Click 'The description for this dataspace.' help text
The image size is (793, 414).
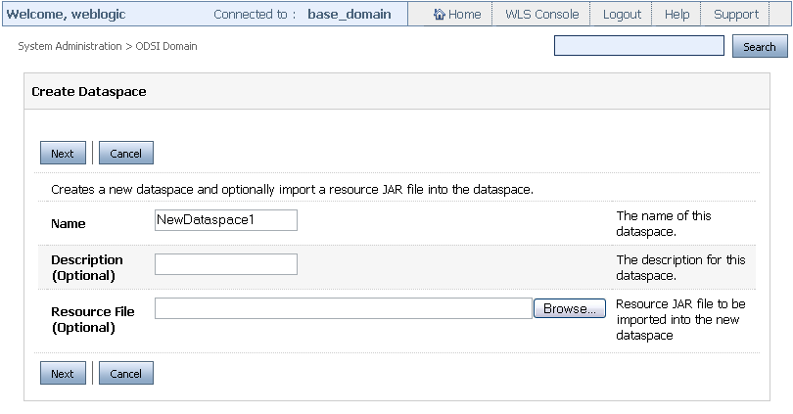tap(680, 267)
